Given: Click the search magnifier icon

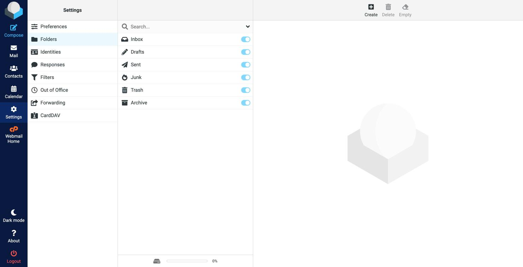Looking at the screenshot, I should pos(125,26).
